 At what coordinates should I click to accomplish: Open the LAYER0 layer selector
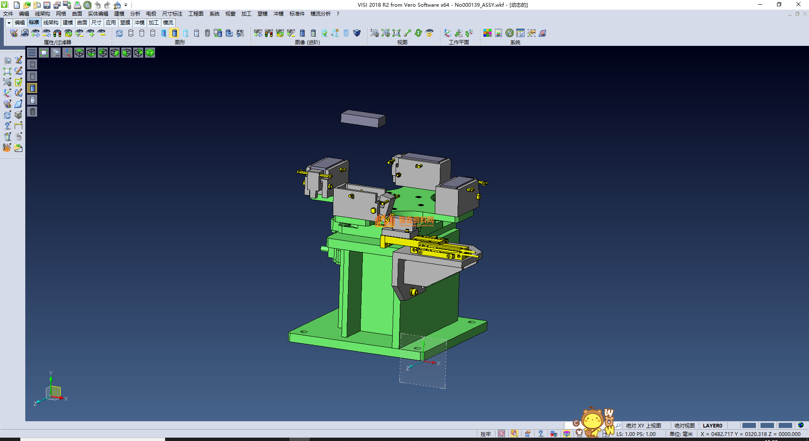tap(712, 425)
